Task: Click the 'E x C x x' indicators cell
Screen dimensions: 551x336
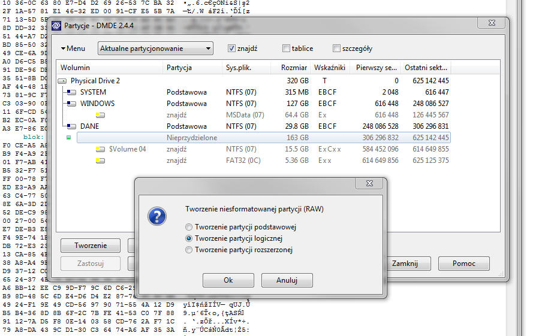Action: click(x=330, y=149)
